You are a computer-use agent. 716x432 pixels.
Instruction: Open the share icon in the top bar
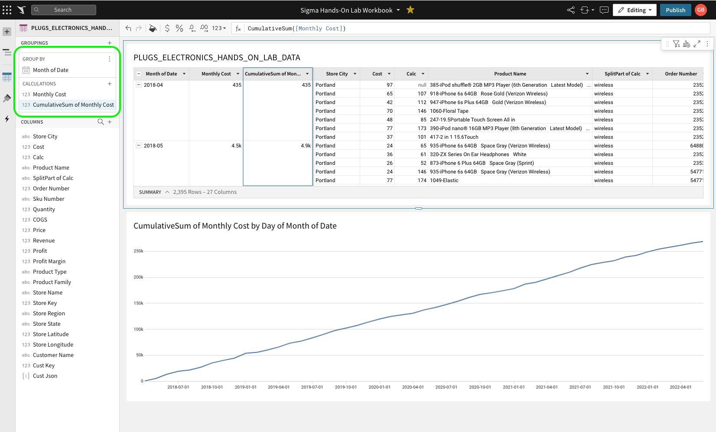(571, 10)
